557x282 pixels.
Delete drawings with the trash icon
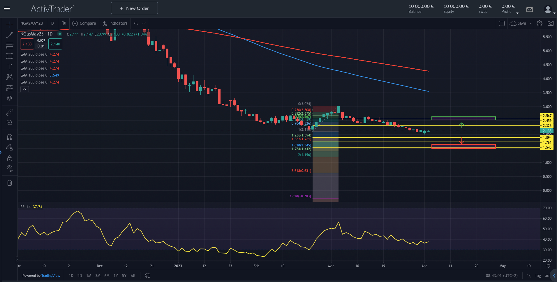click(10, 183)
